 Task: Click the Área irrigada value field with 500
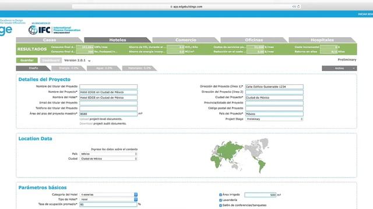261,195
